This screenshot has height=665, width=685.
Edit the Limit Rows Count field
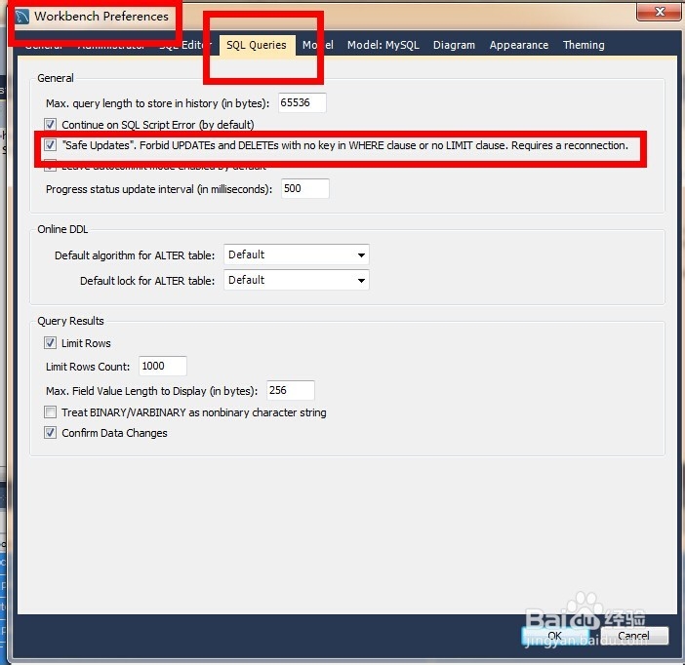[x=163, y=366]
